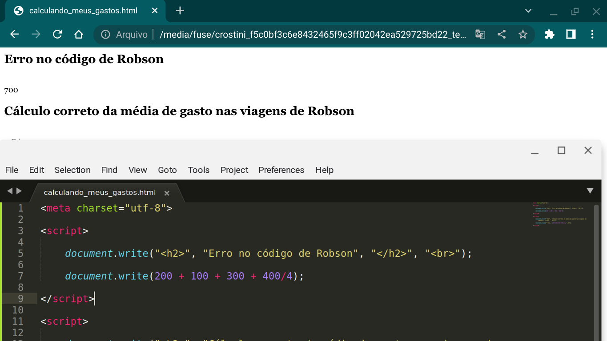Viewport: 607px width, 341px height.
Task: Click the page heading Erro no código de Robson
Action: (x=84, y=59)
